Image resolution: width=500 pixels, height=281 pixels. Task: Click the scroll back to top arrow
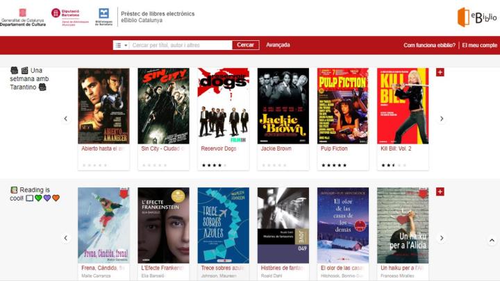click(x=492, y=241)
